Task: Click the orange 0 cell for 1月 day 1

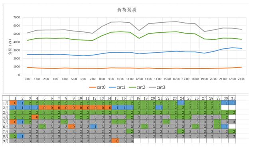Action: pos(13,103)
